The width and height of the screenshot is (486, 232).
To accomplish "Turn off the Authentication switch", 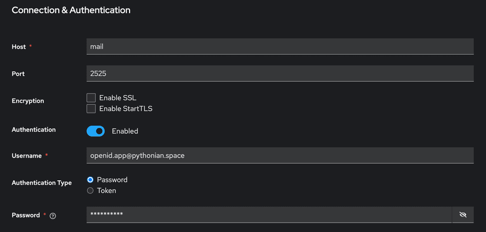I will click(95, 131).
